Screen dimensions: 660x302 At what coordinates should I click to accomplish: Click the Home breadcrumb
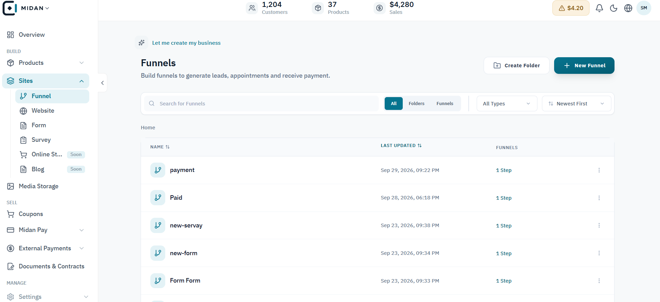[148, 128]
